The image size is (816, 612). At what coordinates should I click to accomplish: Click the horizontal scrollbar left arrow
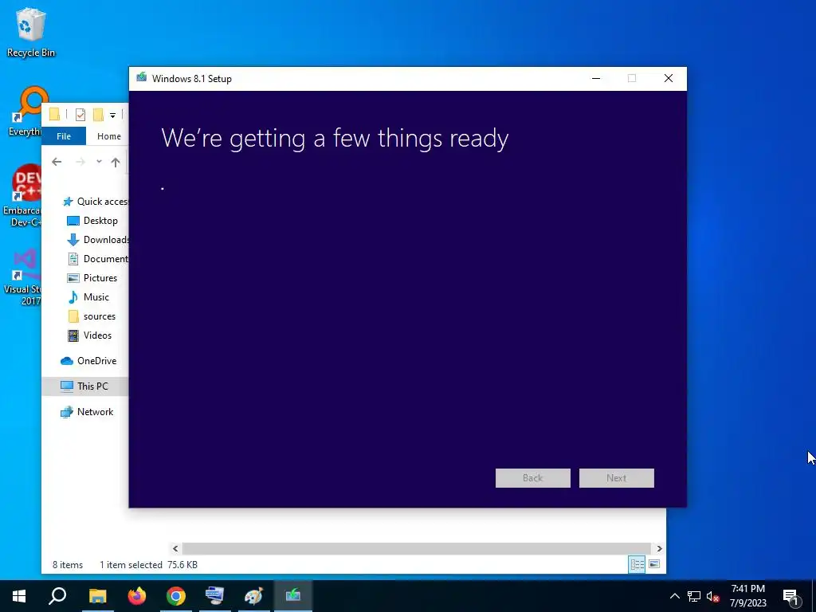[x=175, y=548]
